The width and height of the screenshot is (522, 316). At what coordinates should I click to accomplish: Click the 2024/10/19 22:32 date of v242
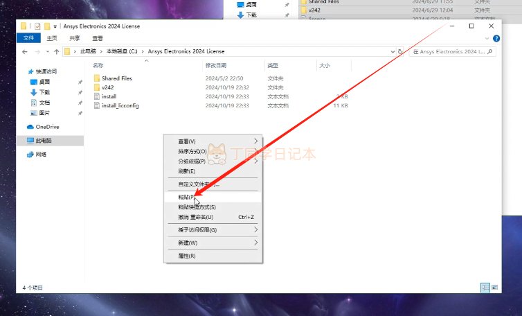[227, 87]
